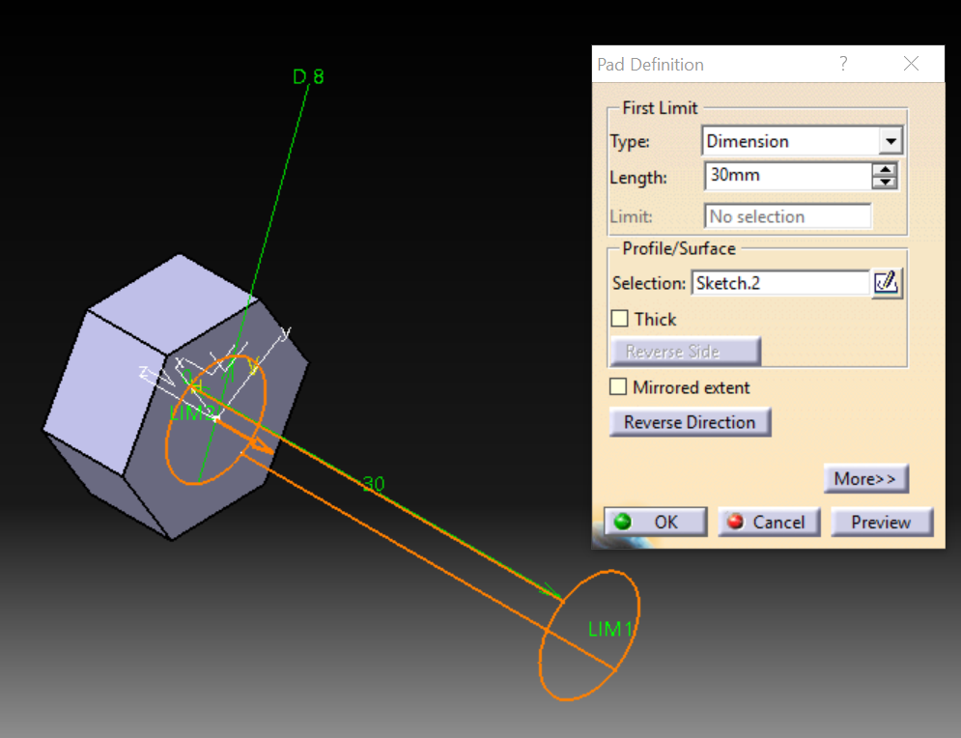Close the Pad Definition dialog
Viewport: 961px width, 738px height.
(911, 64)
